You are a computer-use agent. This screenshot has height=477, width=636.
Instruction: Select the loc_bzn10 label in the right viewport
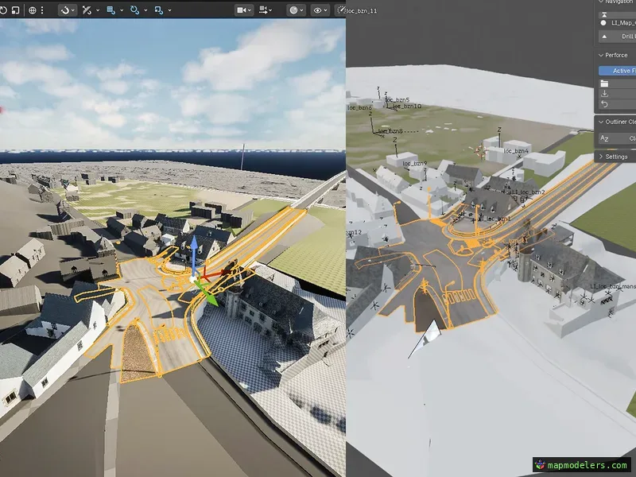[x=407, y=107]
